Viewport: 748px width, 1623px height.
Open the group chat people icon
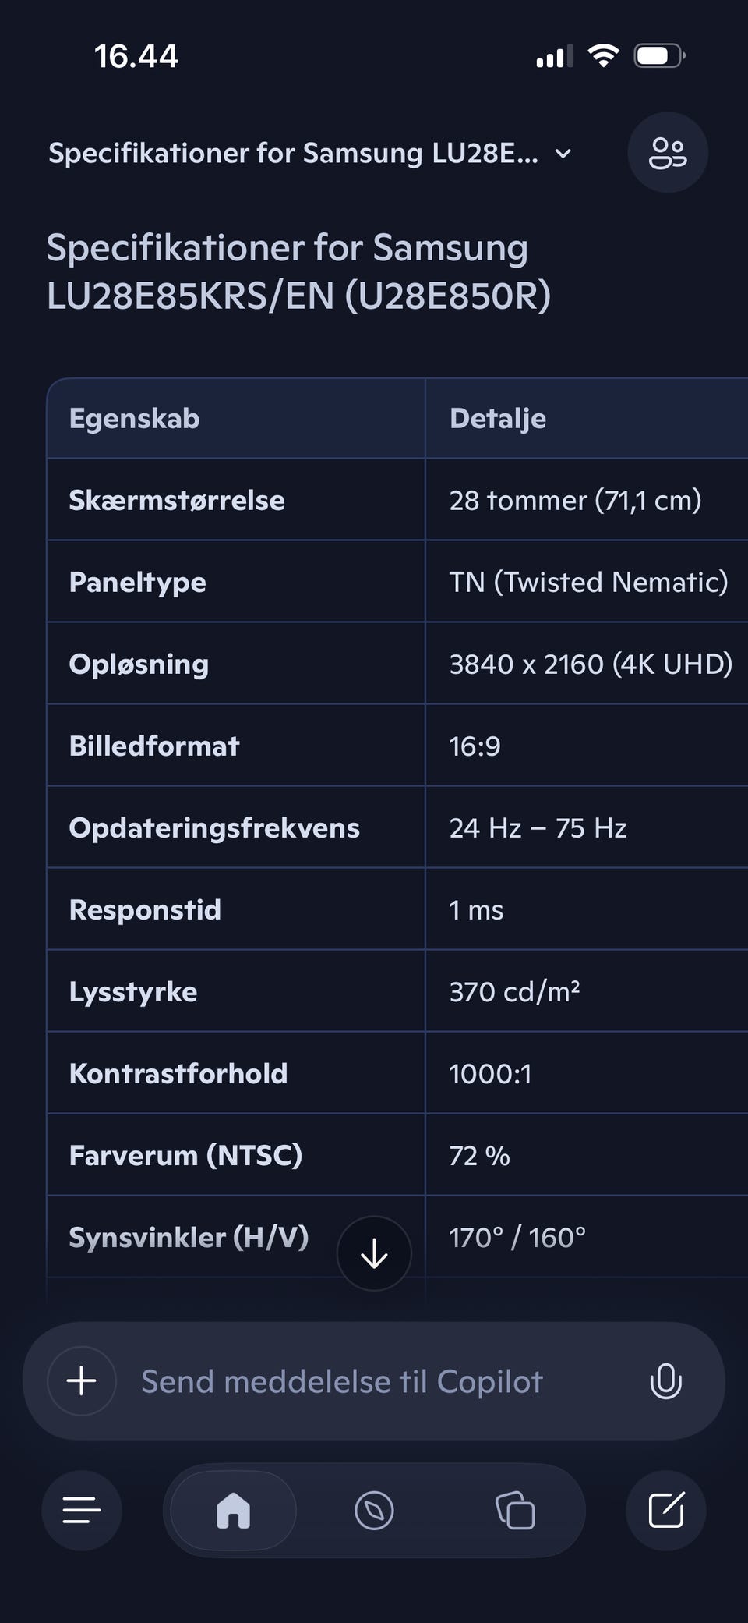[x=668, y=153]
